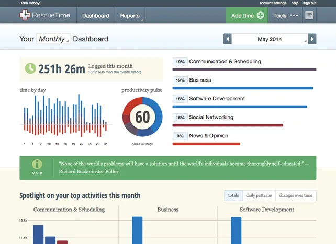Go to previous month with left arrow
336x244 pixels.
[227, 39]
